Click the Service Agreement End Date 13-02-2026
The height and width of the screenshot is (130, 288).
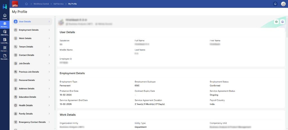[x=66, y=104]
